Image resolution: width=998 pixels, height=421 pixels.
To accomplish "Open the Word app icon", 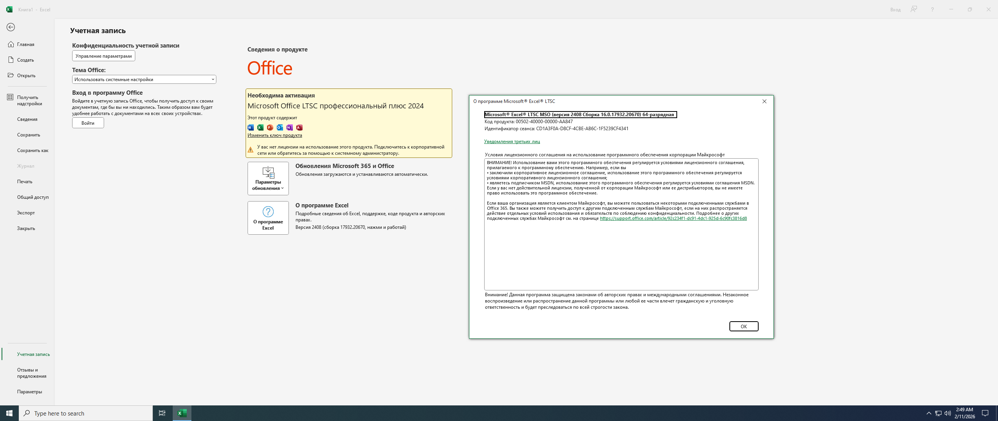I will pyautogui.click(x=251, y=127).
